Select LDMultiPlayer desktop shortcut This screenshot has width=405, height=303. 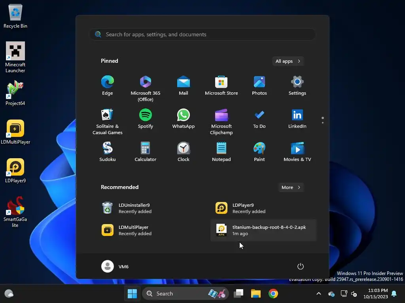pos(15,132)
